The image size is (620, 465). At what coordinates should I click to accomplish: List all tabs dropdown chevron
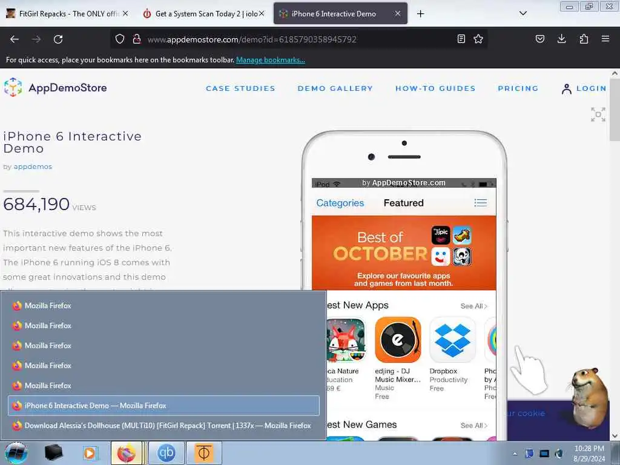pyautogui.click(x=523, y=13)
